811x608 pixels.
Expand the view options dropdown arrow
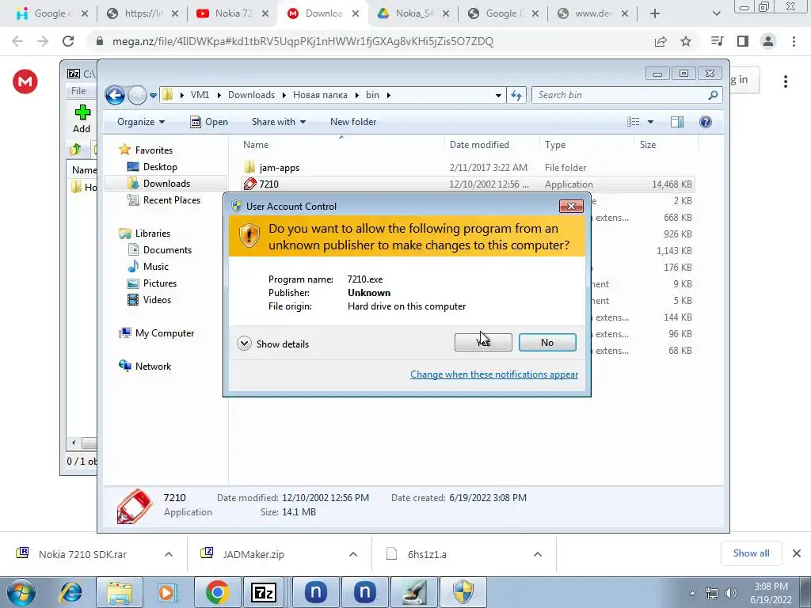[651, 122]
